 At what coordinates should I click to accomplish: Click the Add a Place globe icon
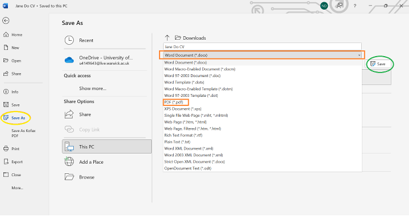[x=69, y=161]
